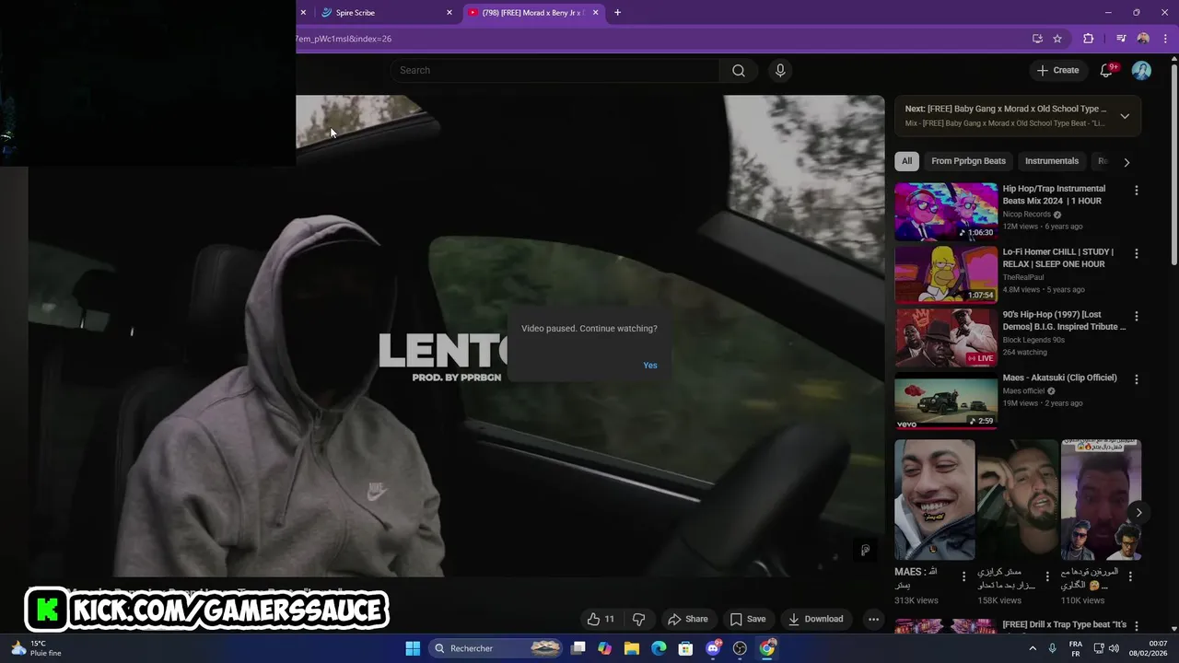Open the Maes officiel channel link

[x=1023, y=390]
